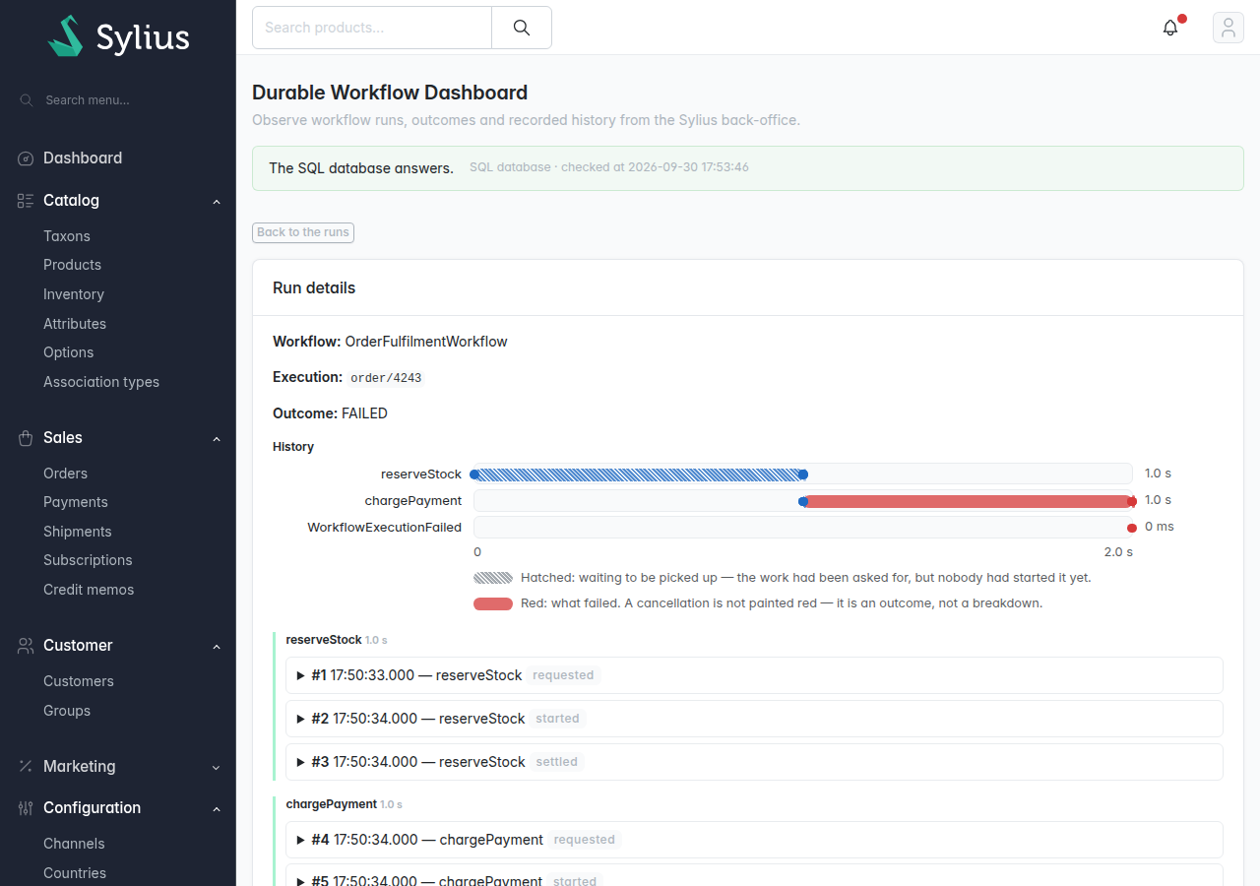
Task: Click Back to the runs button
Action: click(303, 232)
